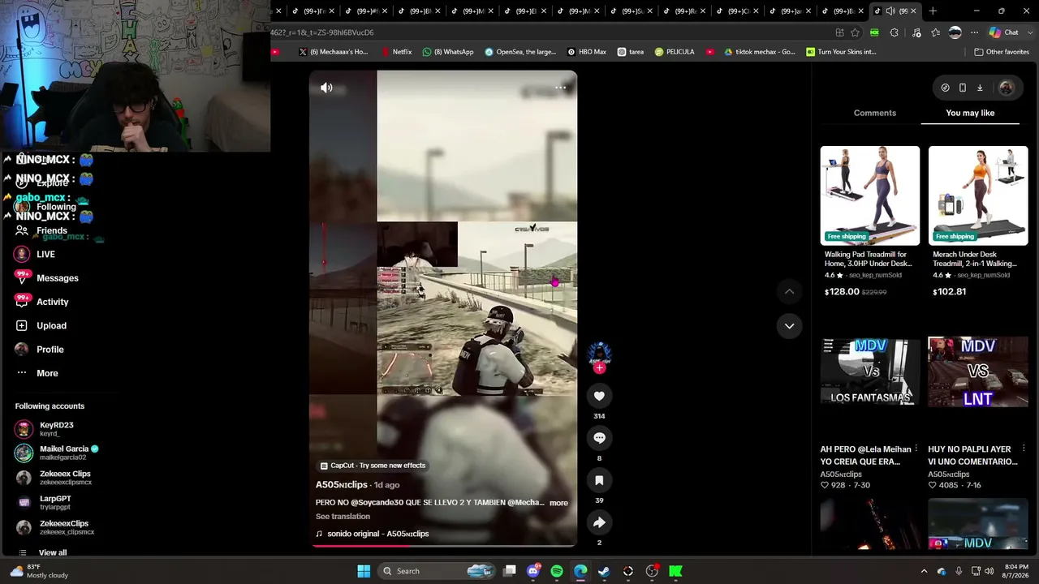Add this page to favorites star

coord(855,32)
